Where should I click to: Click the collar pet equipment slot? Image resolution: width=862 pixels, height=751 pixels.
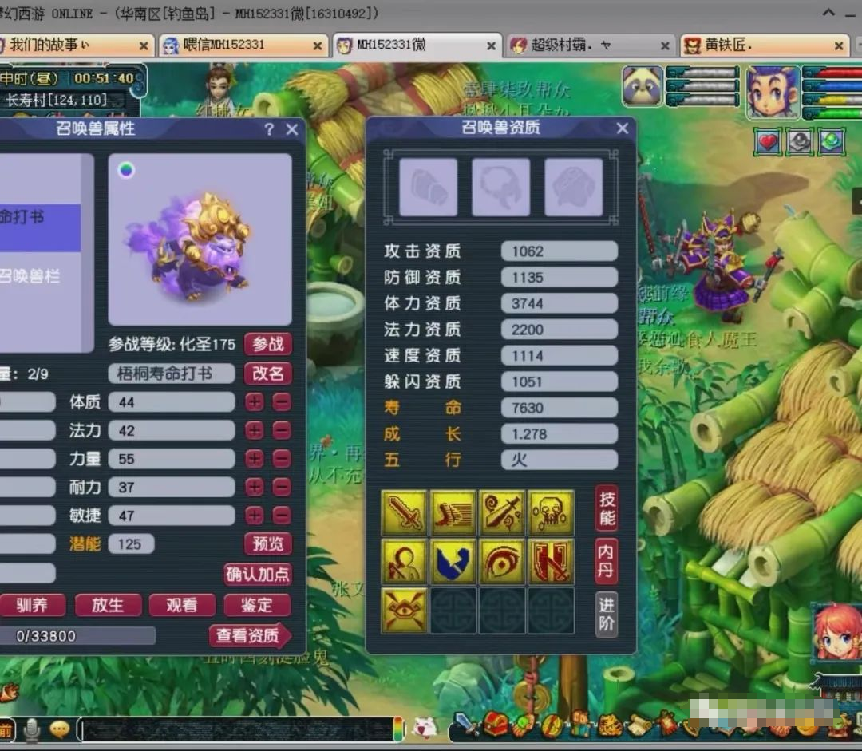(500, 187)
